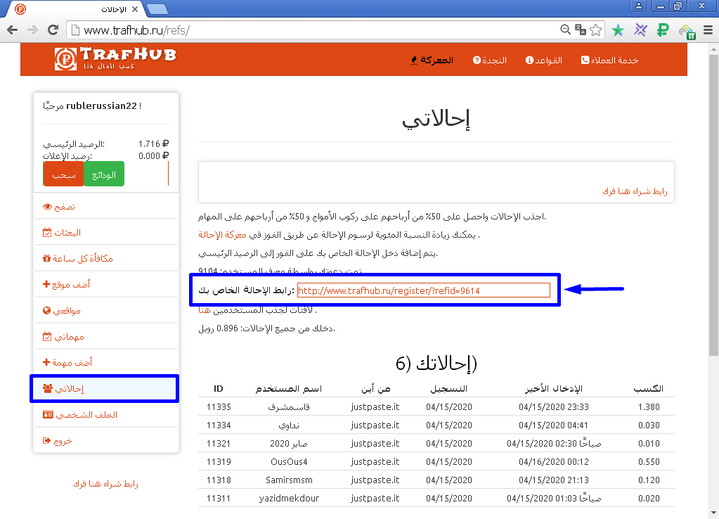
Task: Click the username yazidmekdour
Action: tap(289, 499)
